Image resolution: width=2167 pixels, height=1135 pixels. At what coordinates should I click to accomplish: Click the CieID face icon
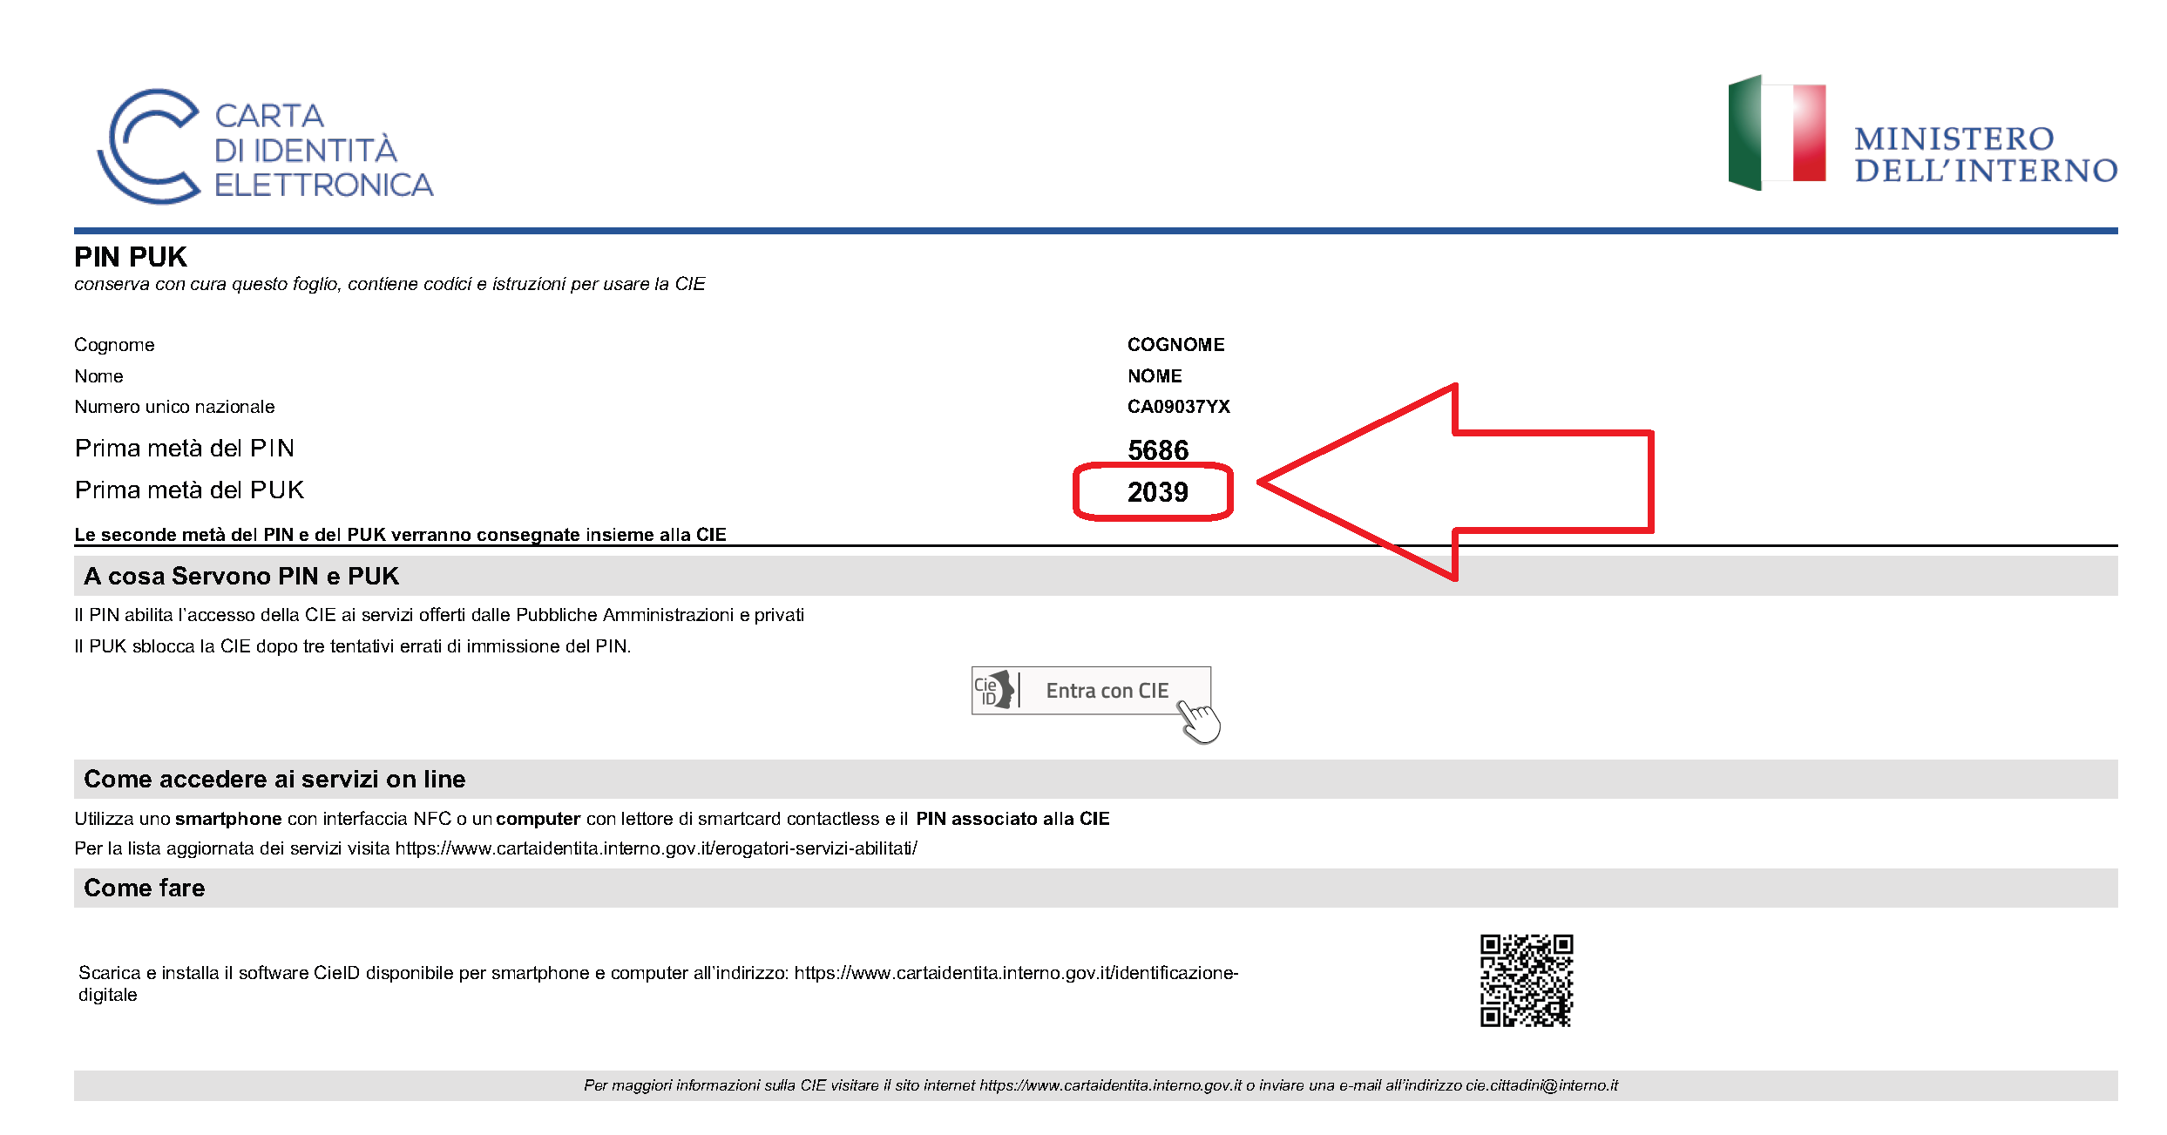pyautogui.click(x=995, y=691)
